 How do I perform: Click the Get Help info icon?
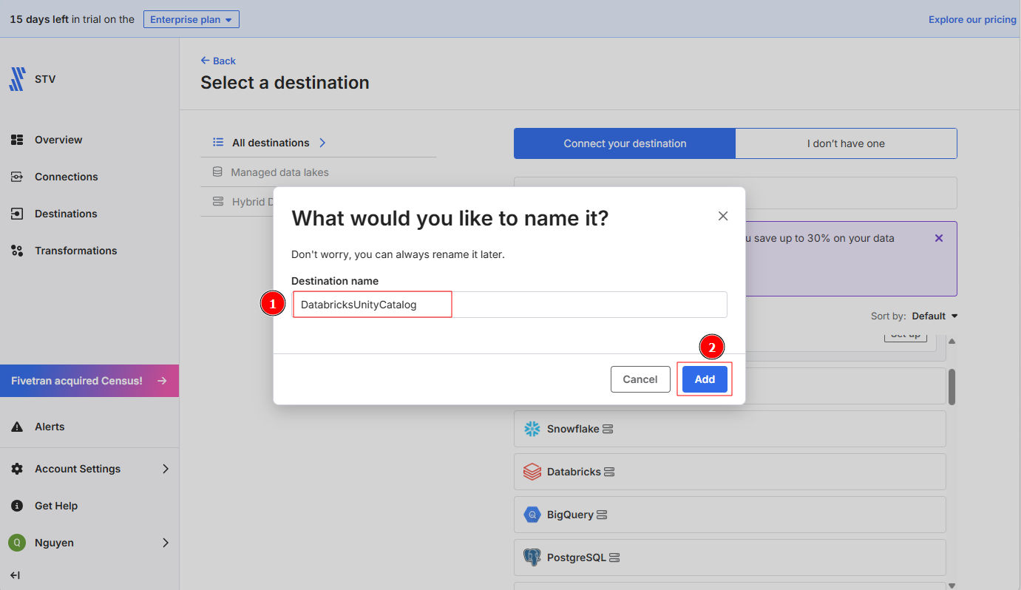coord(17,506)
